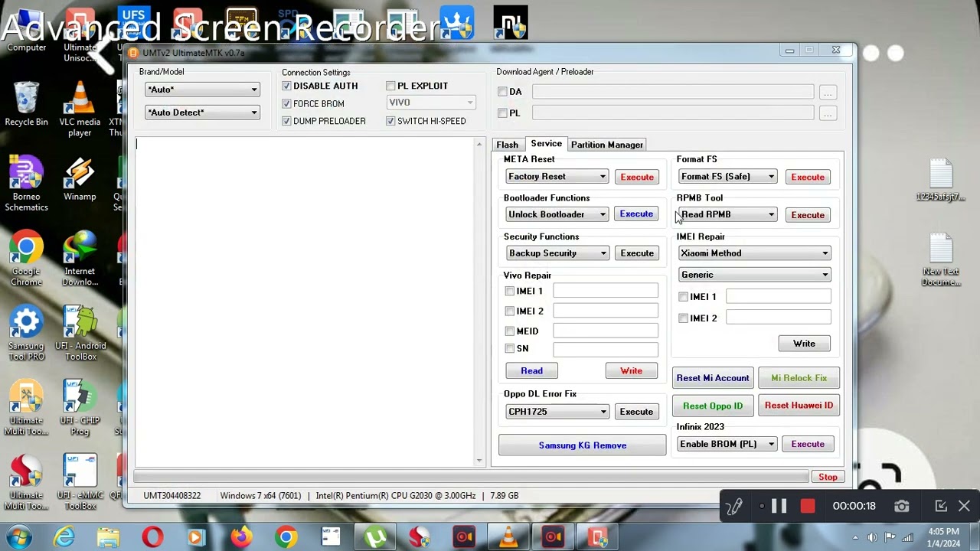Viewport: 980px width, 551px height.
Task: Uncheck the DISABLE AUTH checkbox
Action: tap(286, 86)
